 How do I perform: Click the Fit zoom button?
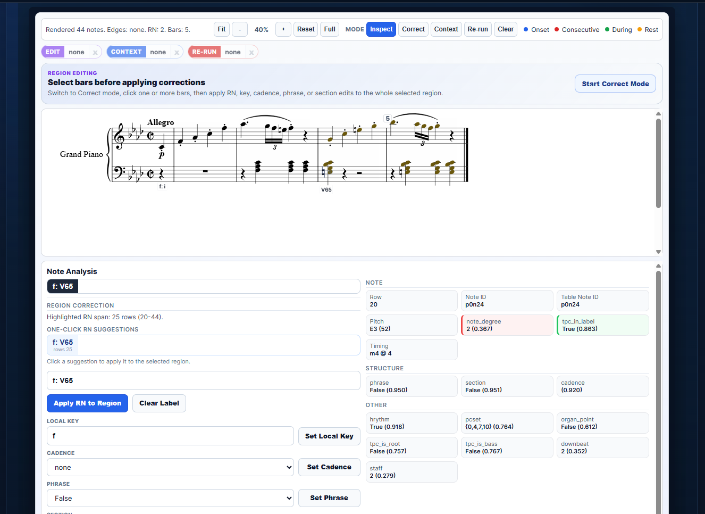click(222, 29)
